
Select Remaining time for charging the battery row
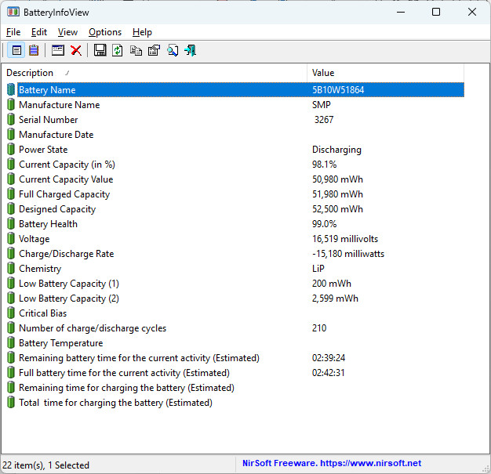[x=235, y=388]
